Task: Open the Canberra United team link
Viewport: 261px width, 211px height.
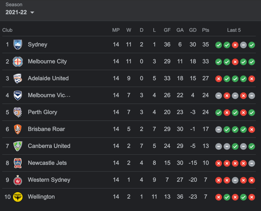Action: pos(49,146)
